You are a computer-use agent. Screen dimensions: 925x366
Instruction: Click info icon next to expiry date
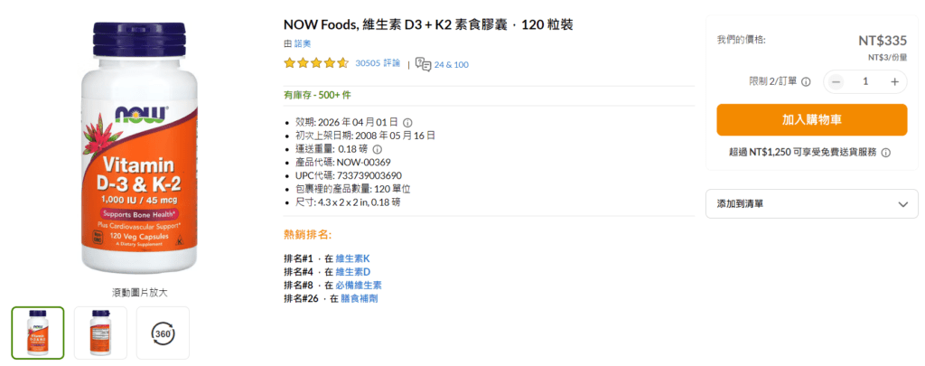(x=407, y=122)
